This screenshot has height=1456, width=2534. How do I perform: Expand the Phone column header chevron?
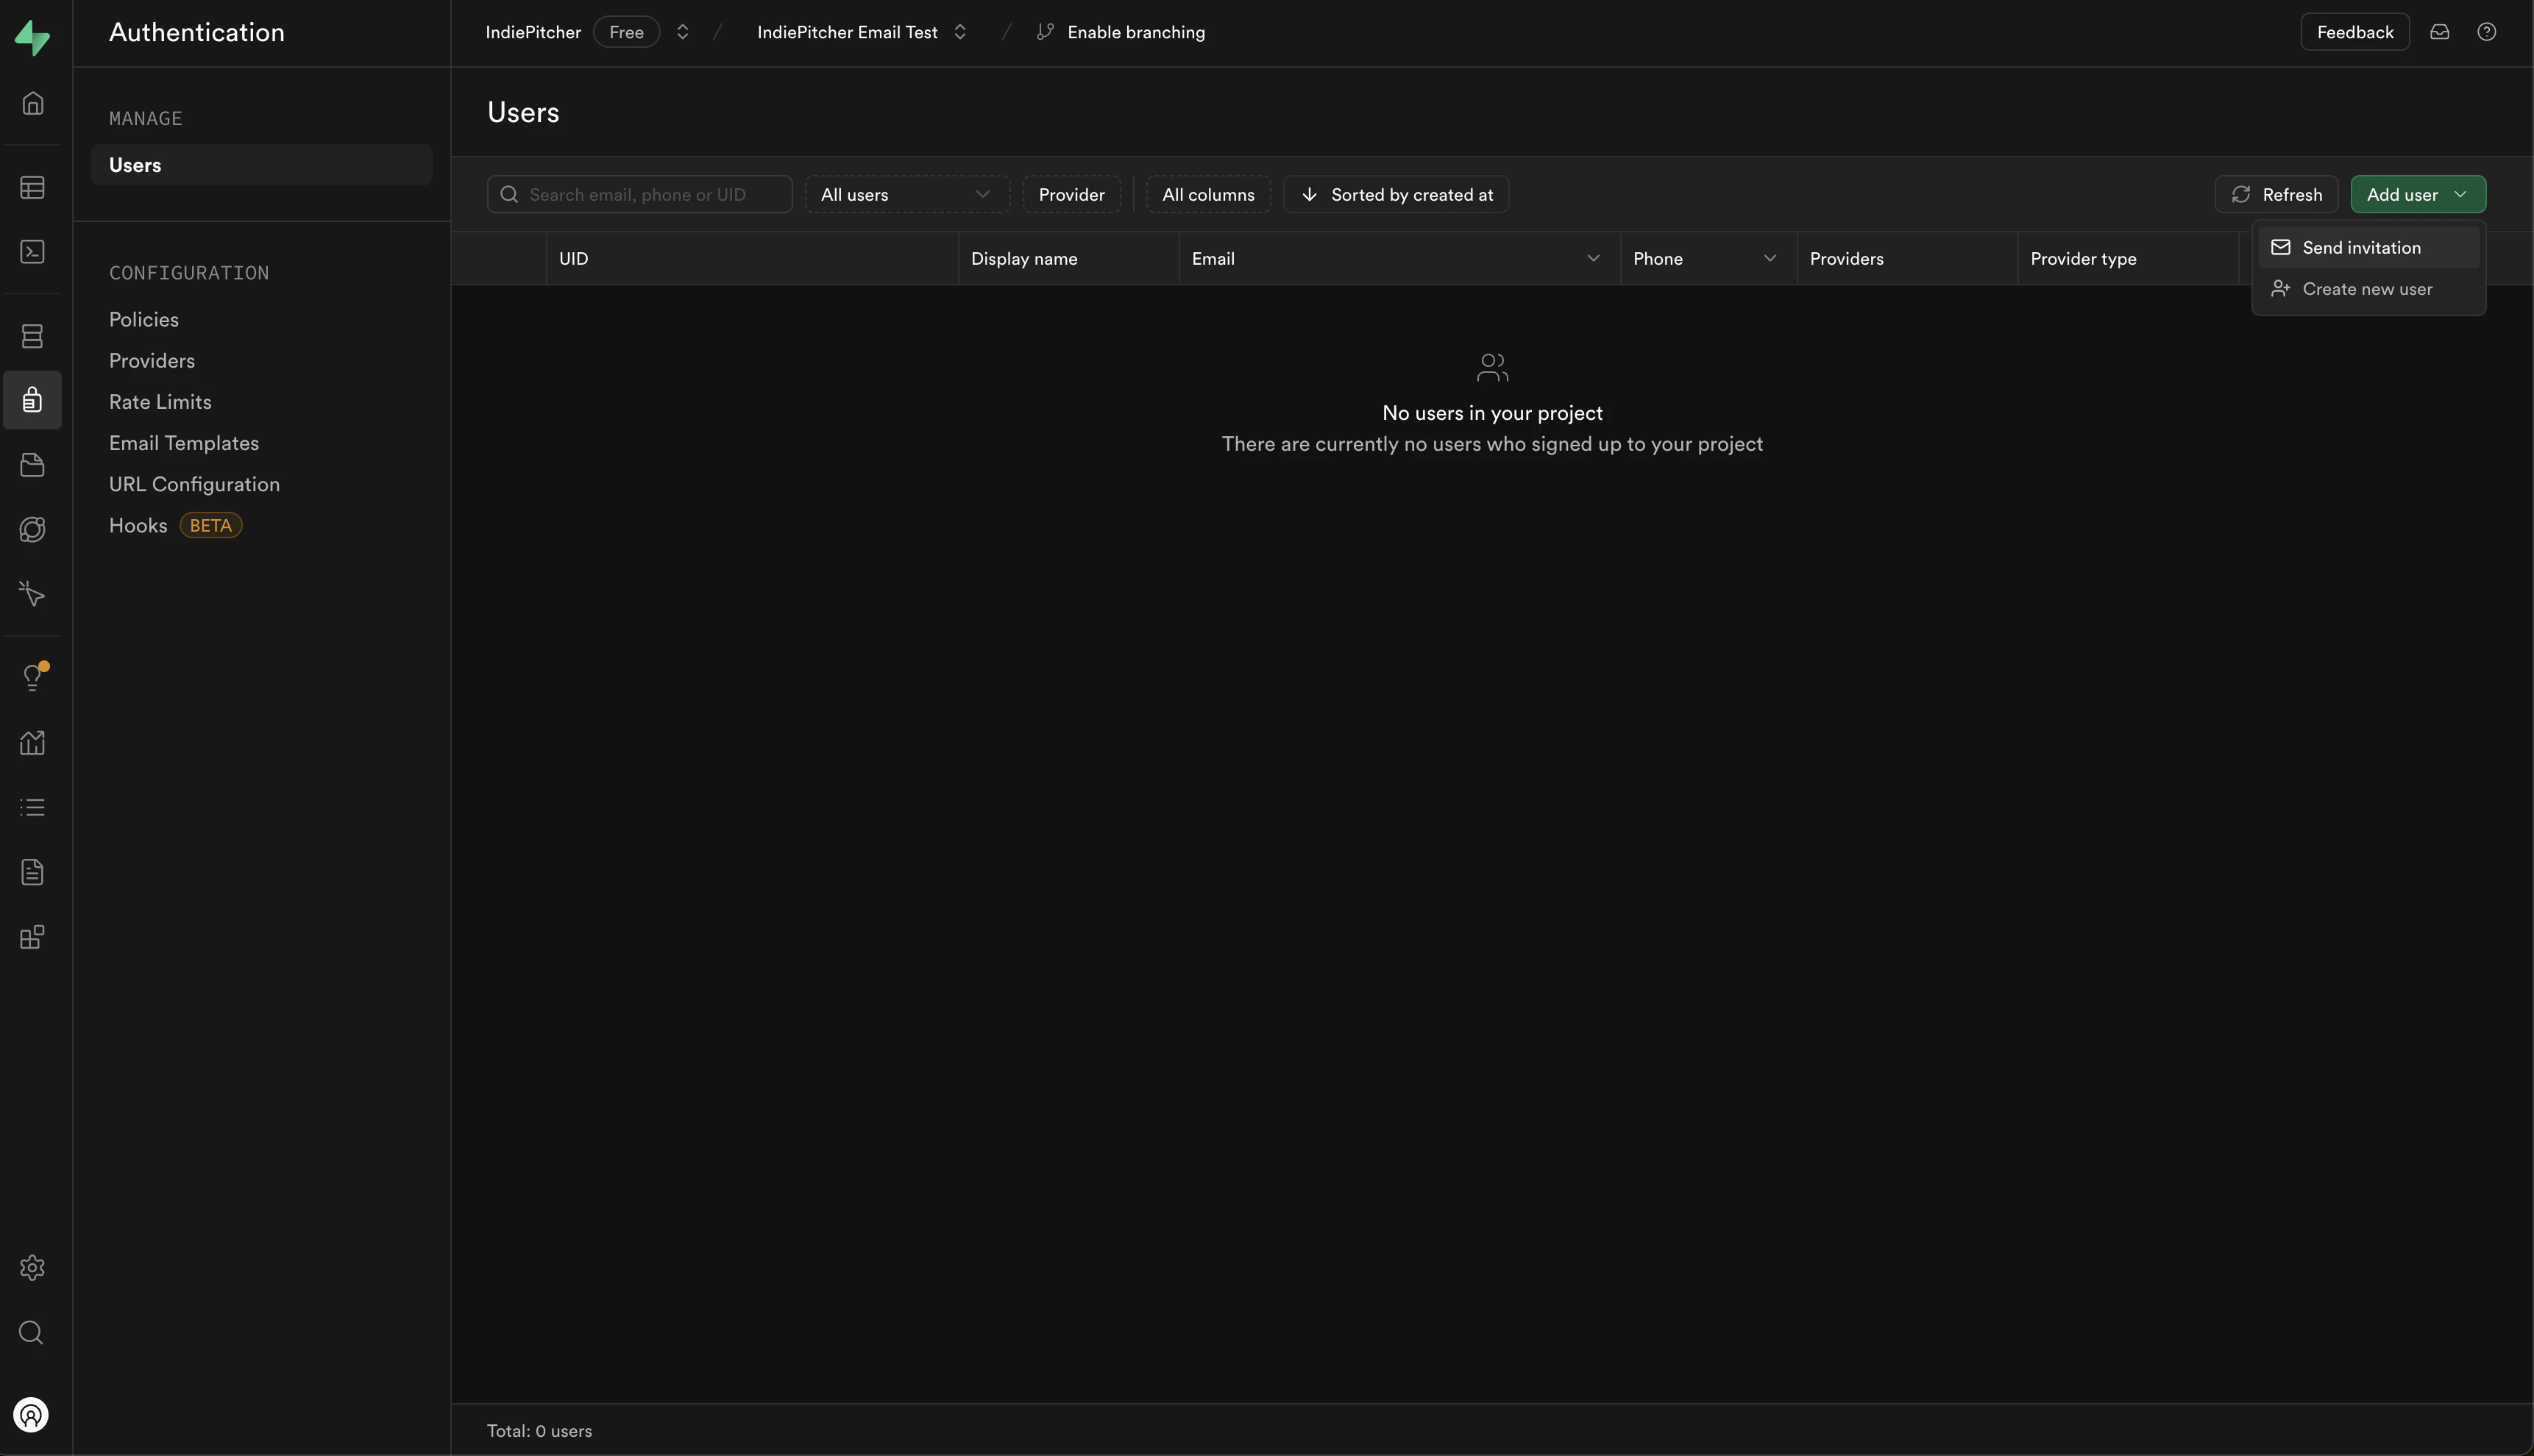coord(1770,258)
